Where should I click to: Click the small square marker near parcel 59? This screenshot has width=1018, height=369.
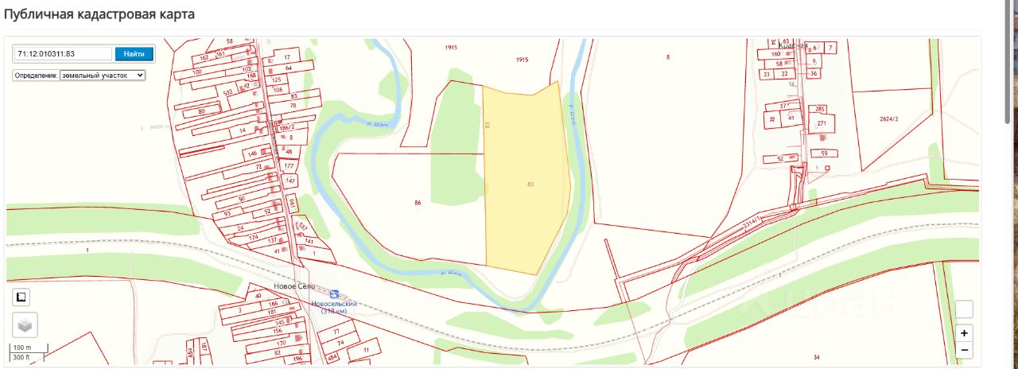(x=827, y=168)
